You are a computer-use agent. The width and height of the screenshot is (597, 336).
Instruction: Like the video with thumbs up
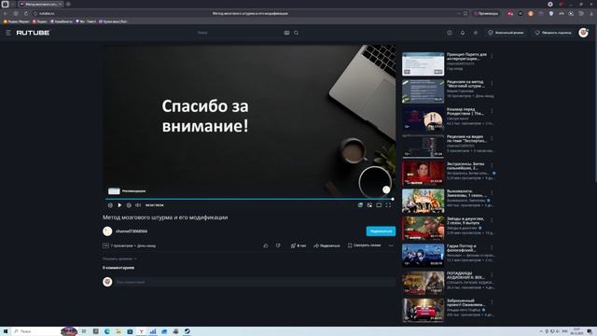(x=266, y=245)
